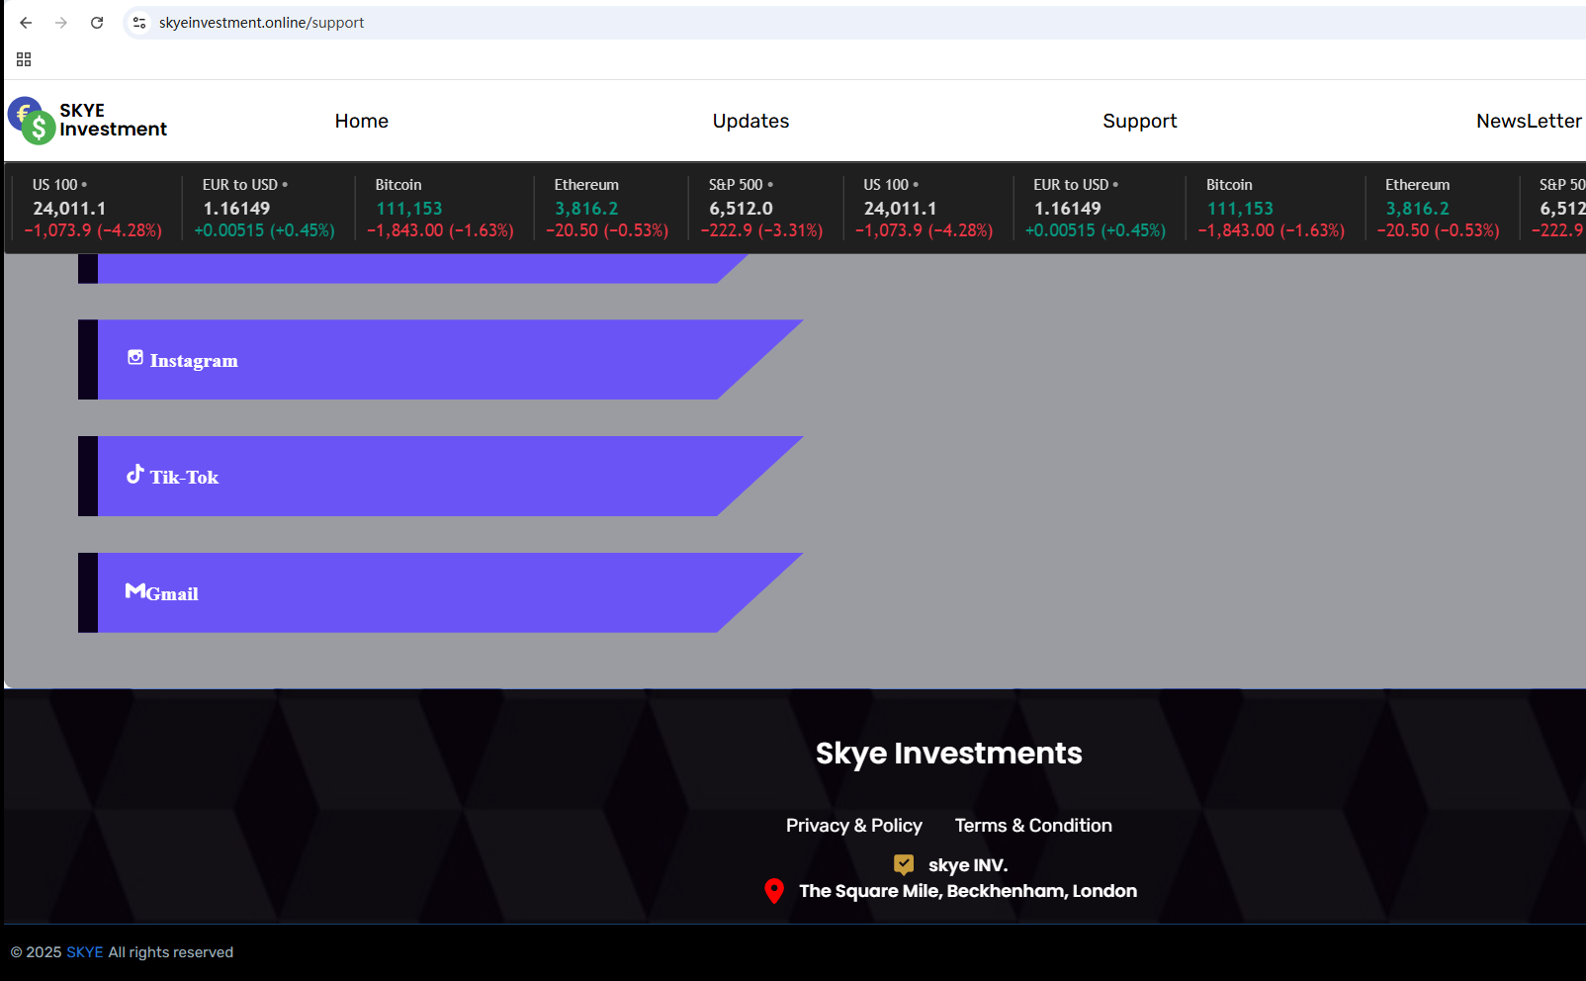Click the skye INV. footer text
This screenshot has width=1586, height=981.
coord(968,865)
